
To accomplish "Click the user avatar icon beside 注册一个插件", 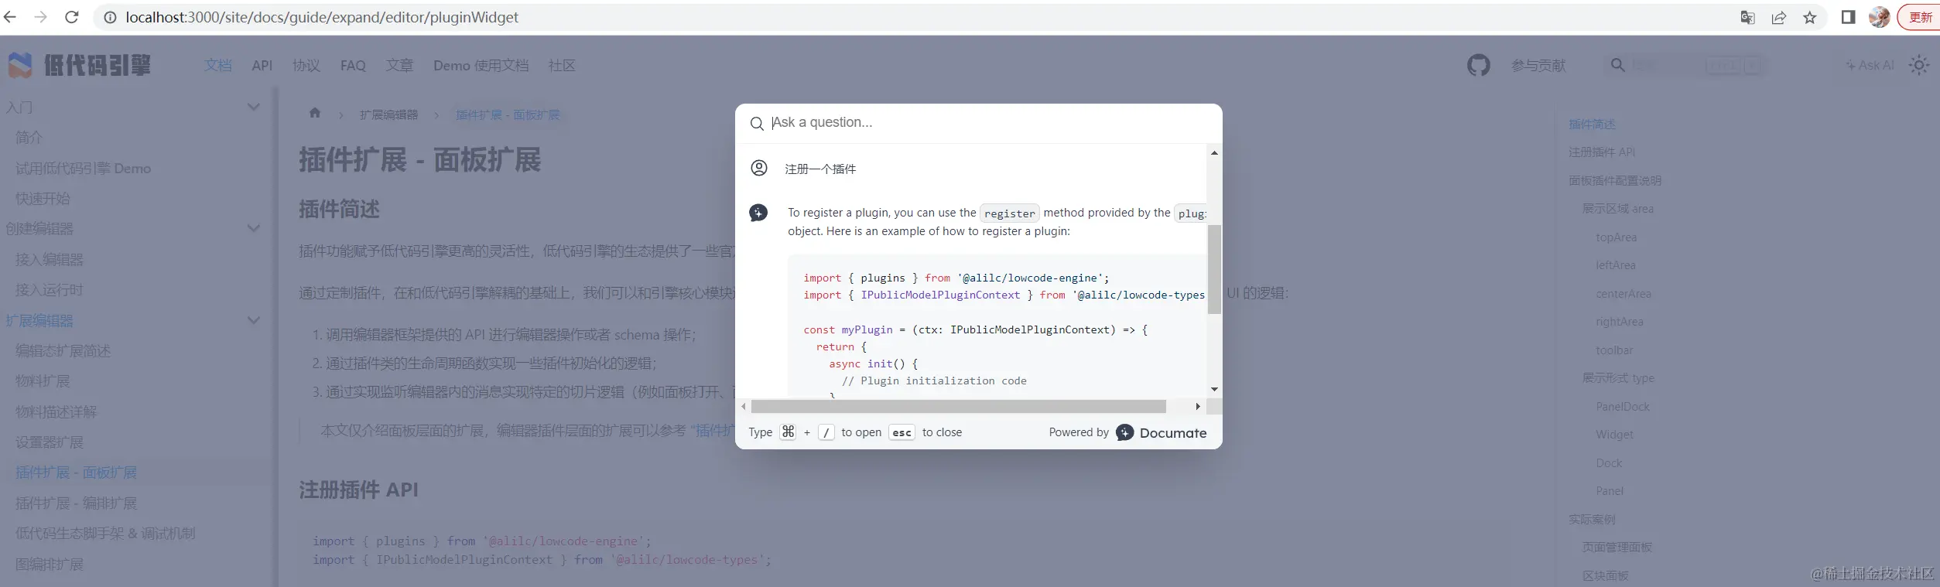I will pos(759,168).
